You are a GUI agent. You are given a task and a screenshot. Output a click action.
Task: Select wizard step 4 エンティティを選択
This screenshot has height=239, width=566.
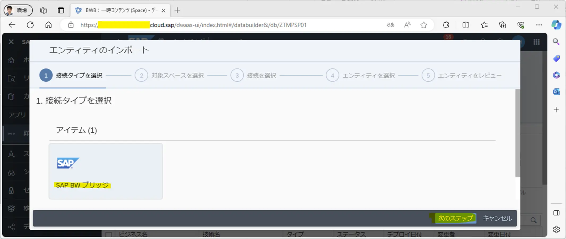coord(360,75)
